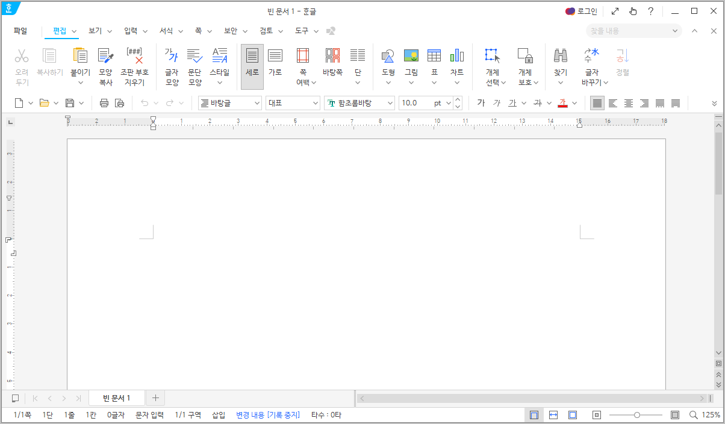Click the print preview icon
This screenshot has height=424, width=725.
pyautogui.click(x=120, y=103)
